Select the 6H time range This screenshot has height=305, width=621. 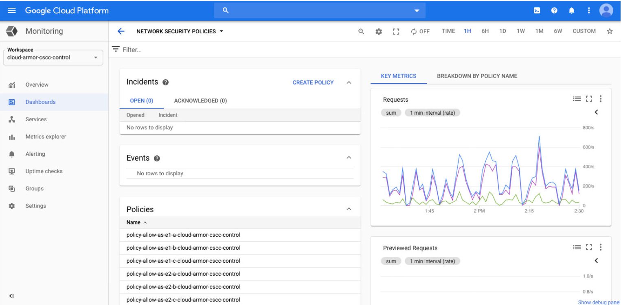(485, 31)
